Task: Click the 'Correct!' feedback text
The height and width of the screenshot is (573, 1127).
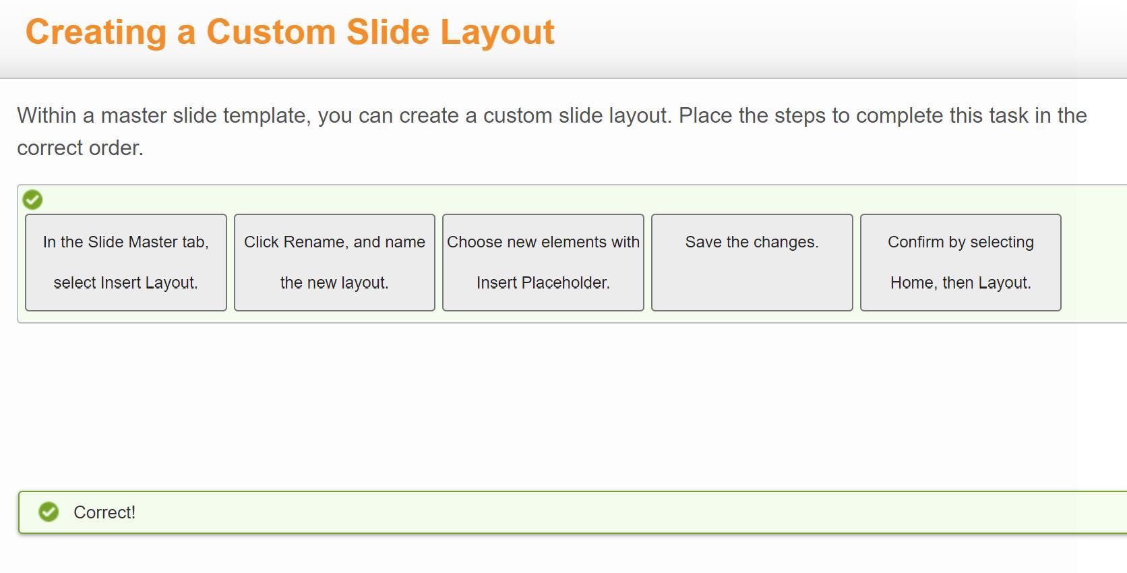Action: (x=104, y=513)
